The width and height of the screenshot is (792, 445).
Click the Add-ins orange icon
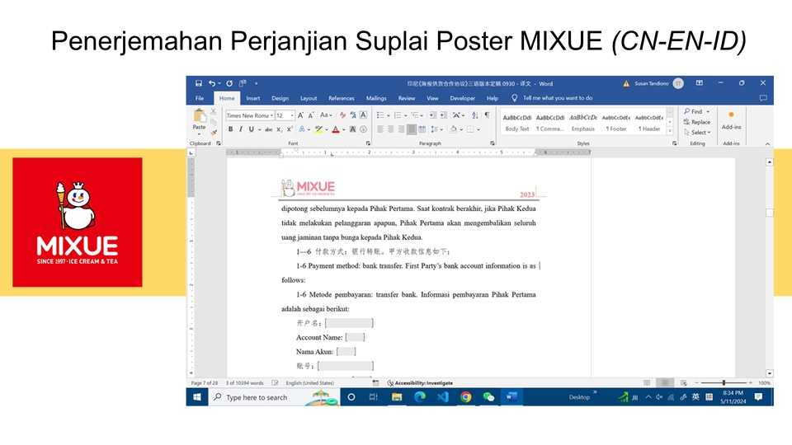tap(731, 115)
